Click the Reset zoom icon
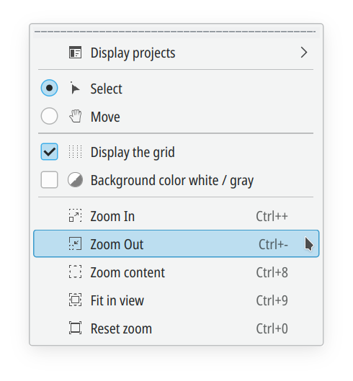353x381 pixels. point(75,328)
